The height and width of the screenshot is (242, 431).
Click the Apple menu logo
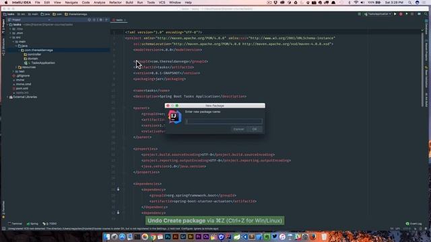6,3
